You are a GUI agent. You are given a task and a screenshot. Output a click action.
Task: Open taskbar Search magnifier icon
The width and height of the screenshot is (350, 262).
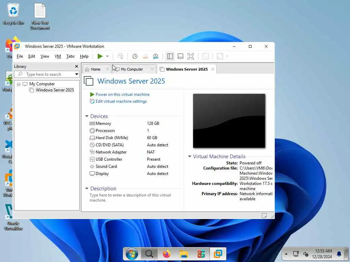pyautogui.click(x=149, y=254)
